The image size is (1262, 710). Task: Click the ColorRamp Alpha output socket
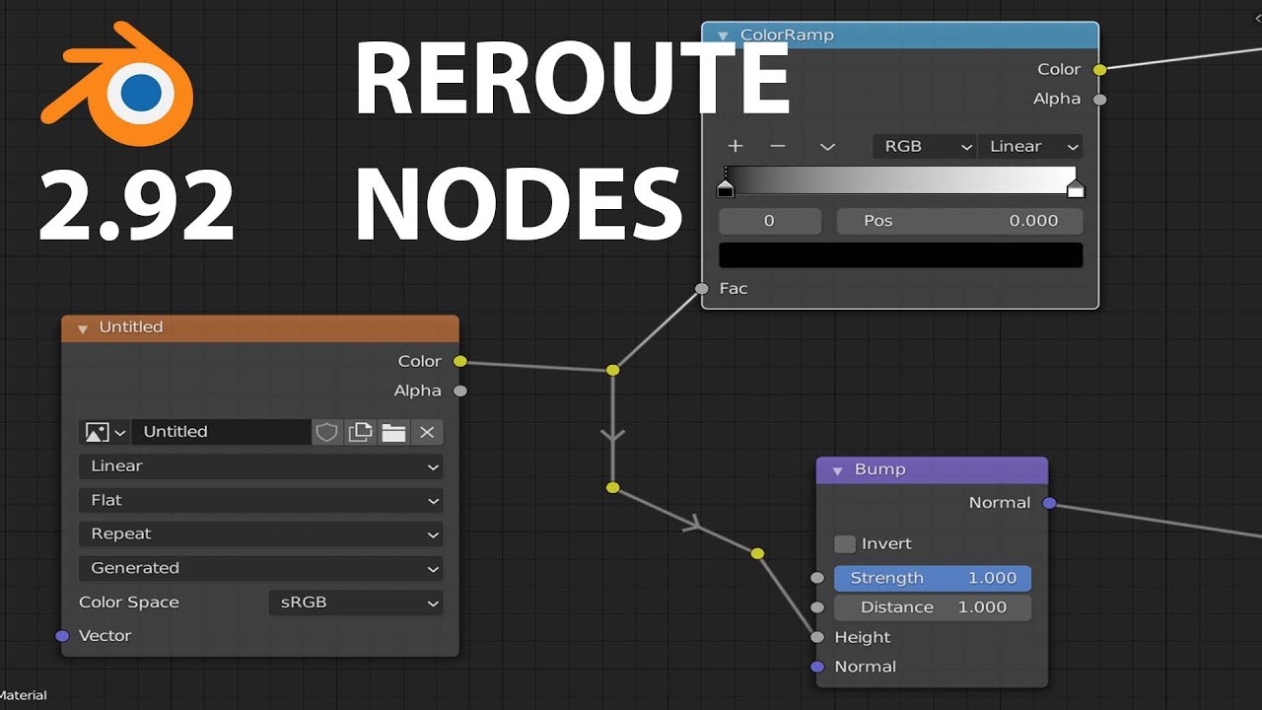click(x=1100, y=100)
